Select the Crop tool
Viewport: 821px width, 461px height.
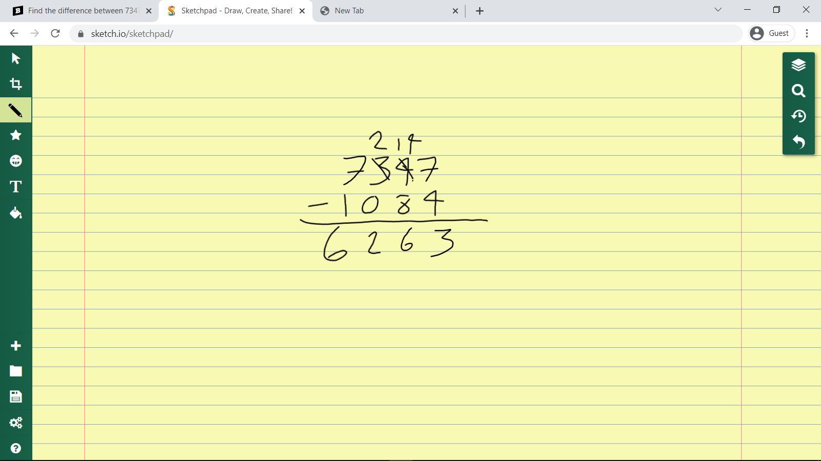point(16,84)
